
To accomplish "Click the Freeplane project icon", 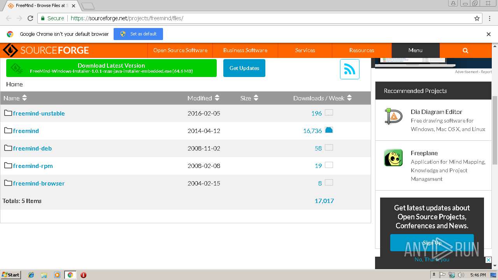I will pos(393,158).
